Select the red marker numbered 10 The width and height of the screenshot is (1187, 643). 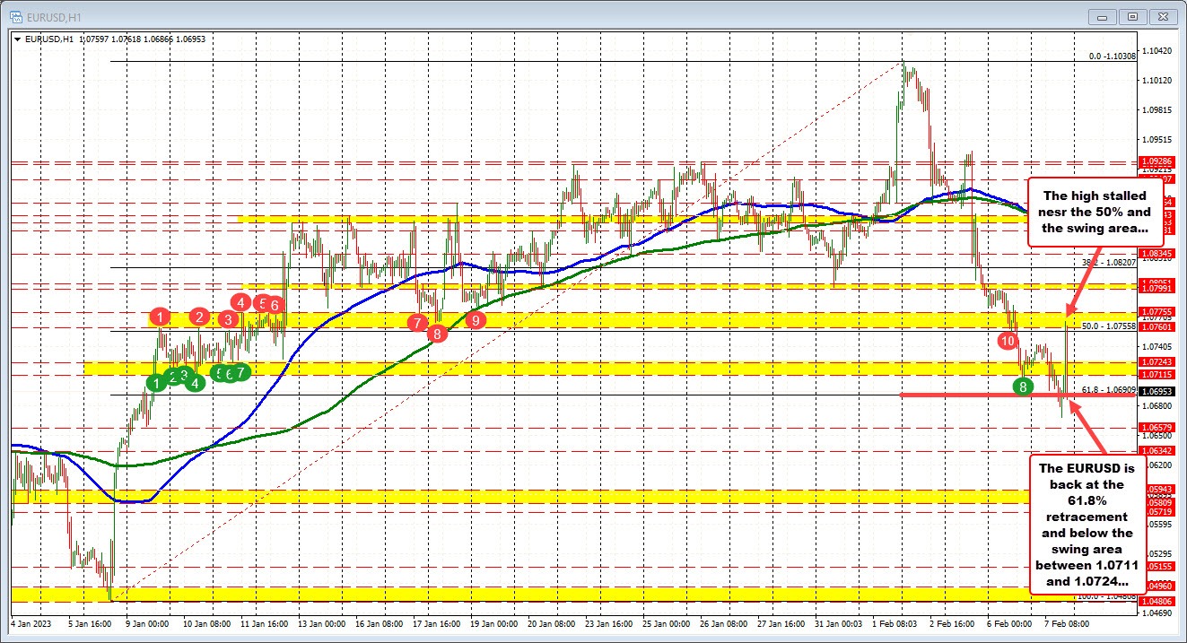pyautogui.click(x=1007, y=341)
